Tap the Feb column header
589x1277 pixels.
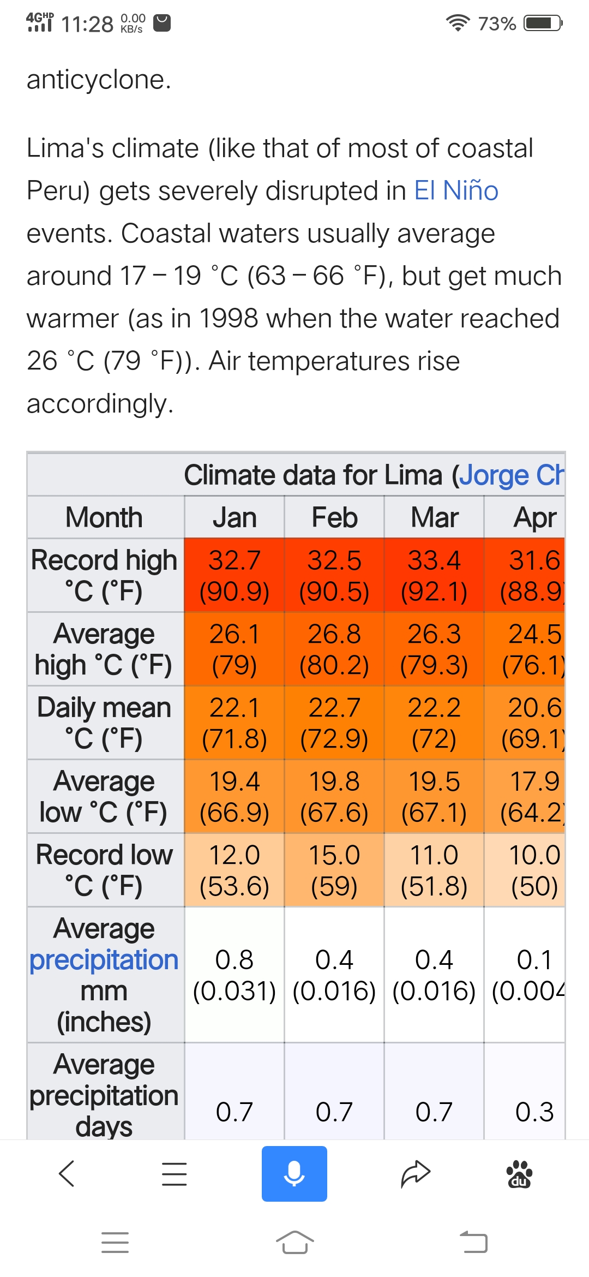[x=334, y=517]
